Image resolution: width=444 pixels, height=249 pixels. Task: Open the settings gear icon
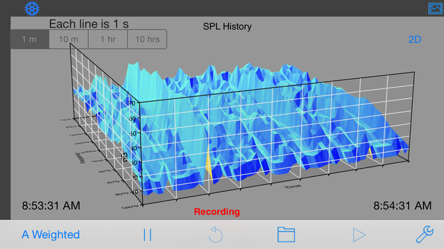click(32, 8)
